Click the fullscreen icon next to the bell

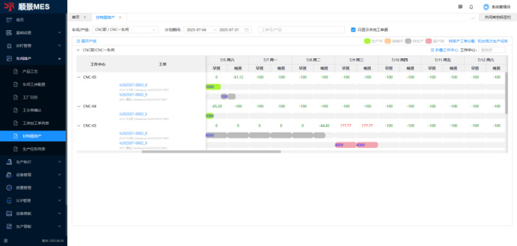[x=461, y=6]
